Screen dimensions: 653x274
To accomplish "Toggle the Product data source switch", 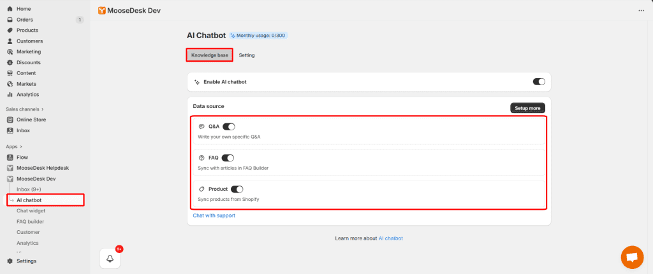I will 237,189.
